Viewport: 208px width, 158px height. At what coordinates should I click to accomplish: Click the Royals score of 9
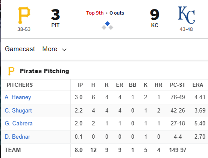click(155, 15)
